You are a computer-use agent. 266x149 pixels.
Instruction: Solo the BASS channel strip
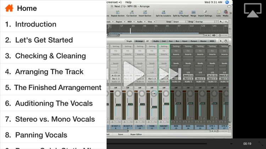click(192, 119)
